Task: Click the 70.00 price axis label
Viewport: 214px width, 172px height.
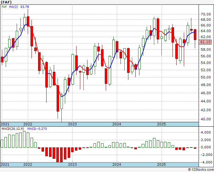Action: click(x=206, y=14)
